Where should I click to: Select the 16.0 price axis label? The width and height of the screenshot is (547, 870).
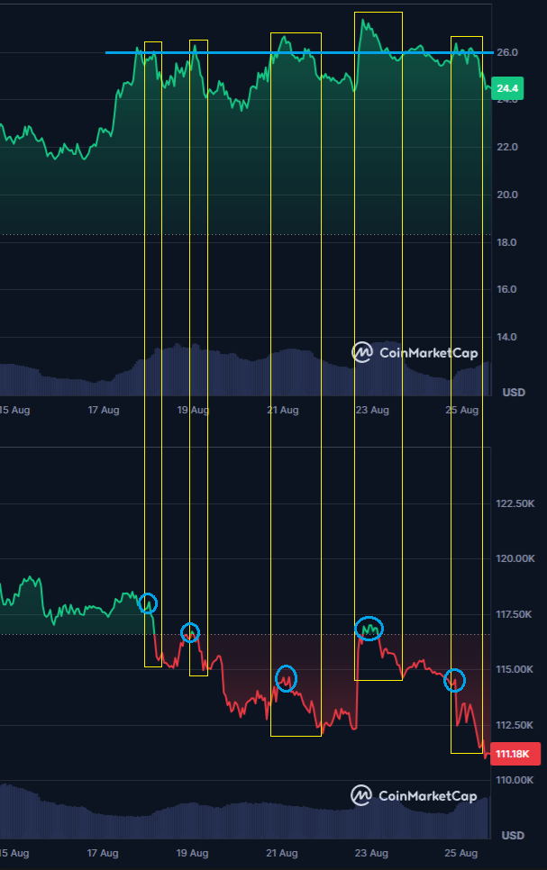(x=507, y=290)
